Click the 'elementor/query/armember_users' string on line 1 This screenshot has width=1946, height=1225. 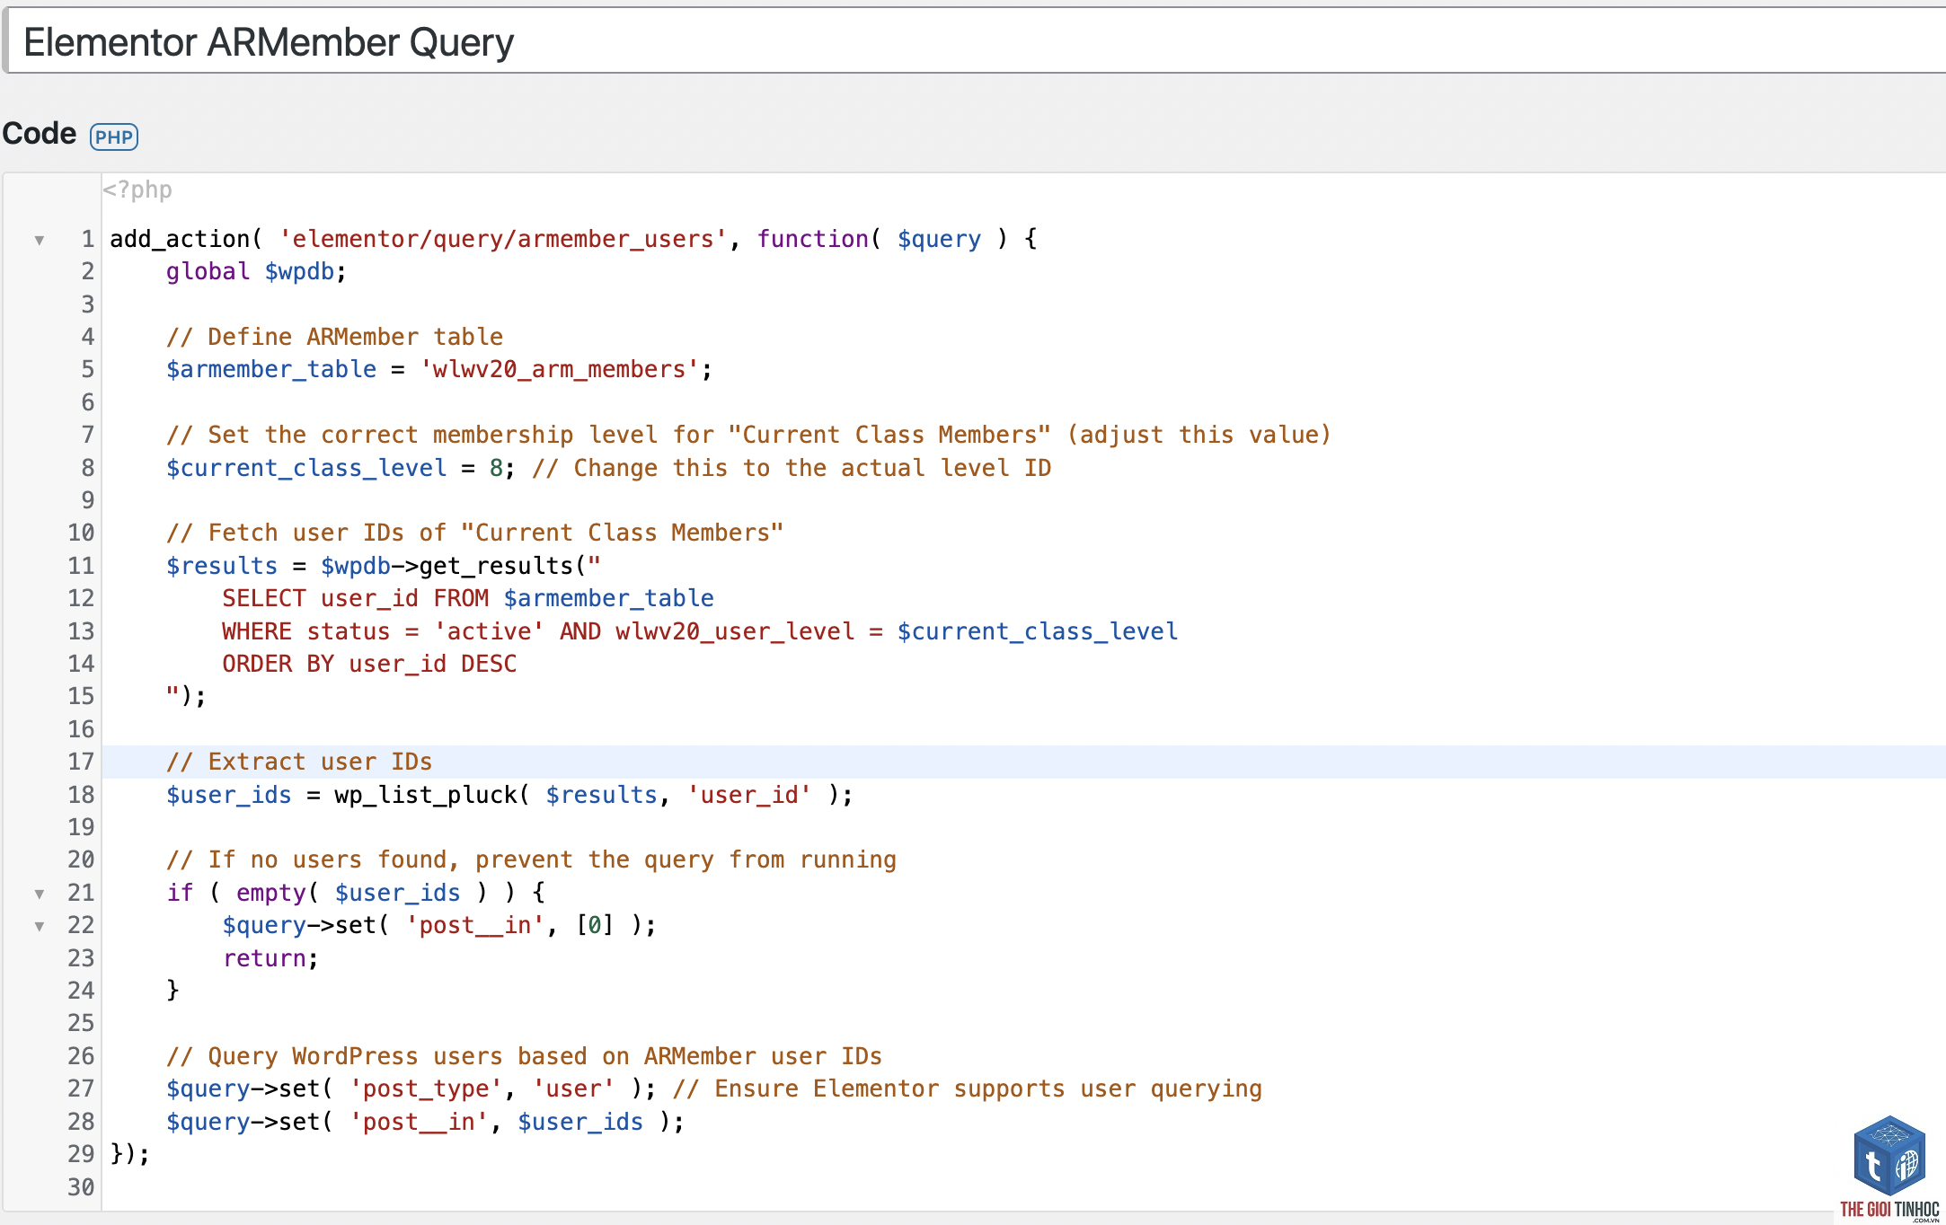(503, 239)
